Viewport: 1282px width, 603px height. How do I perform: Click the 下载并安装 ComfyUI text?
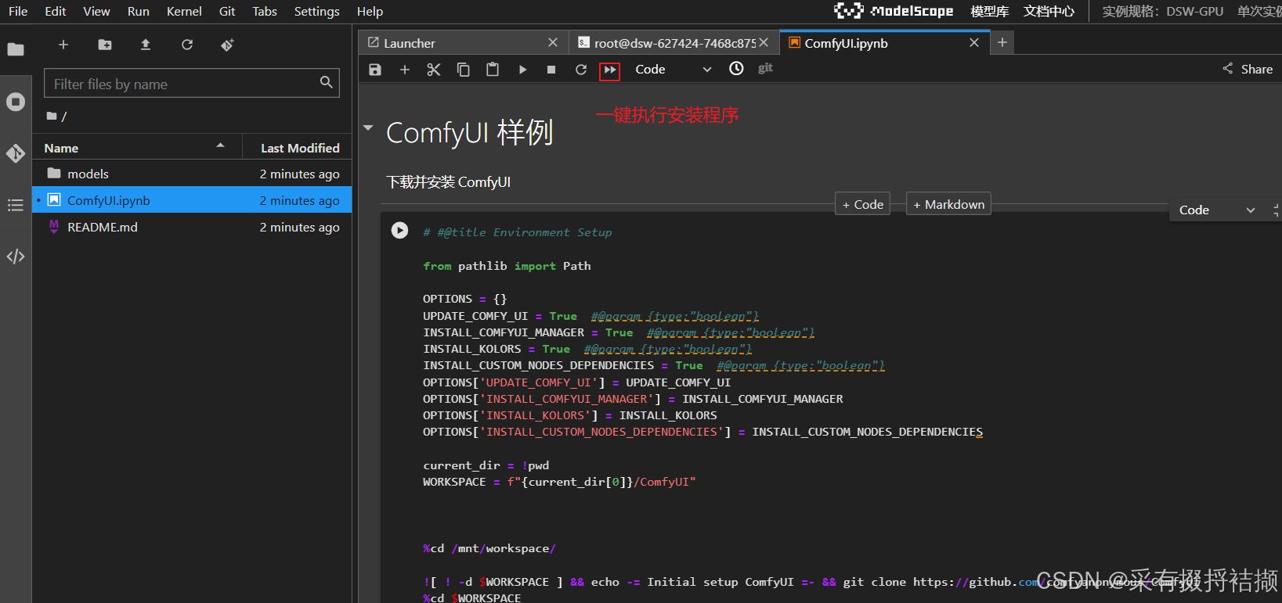coord(448,182)
